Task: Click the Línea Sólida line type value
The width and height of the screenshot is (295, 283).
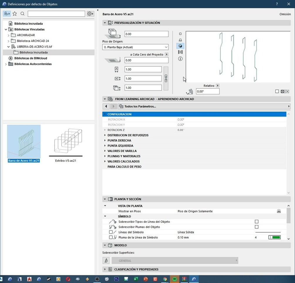Action: (x=186, y=232)
